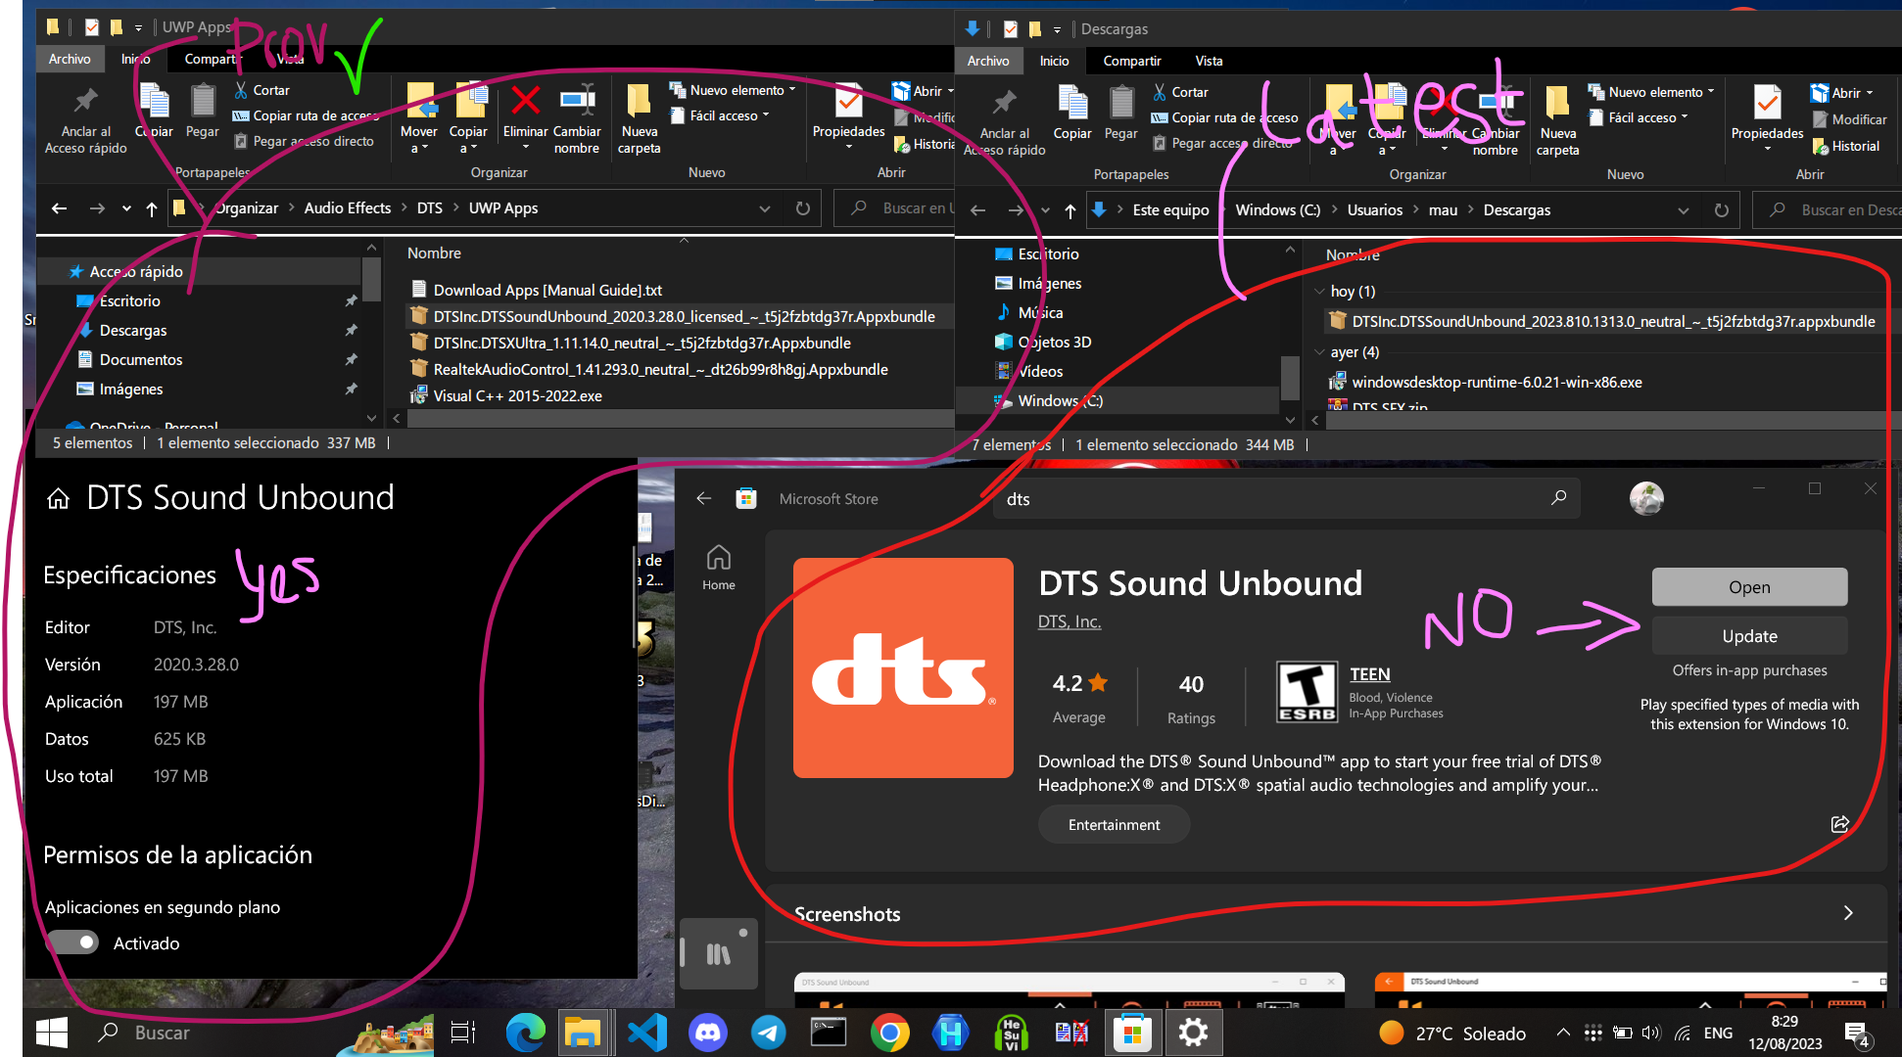This screenshot has width=1902, height=1057.
Task: Click Cortar in Descargas window ribbon
Action: (1180, 92)
